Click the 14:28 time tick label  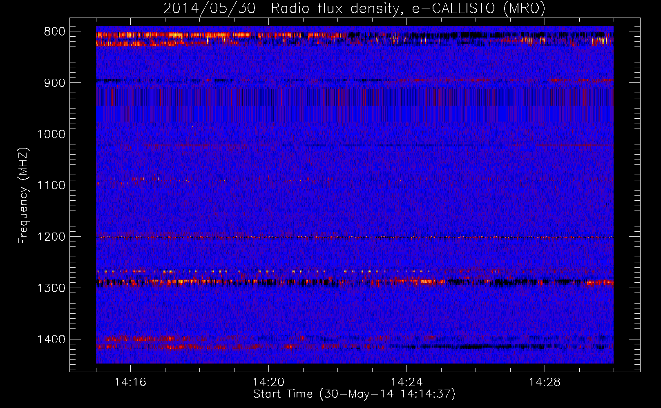[x=545, y=382]
